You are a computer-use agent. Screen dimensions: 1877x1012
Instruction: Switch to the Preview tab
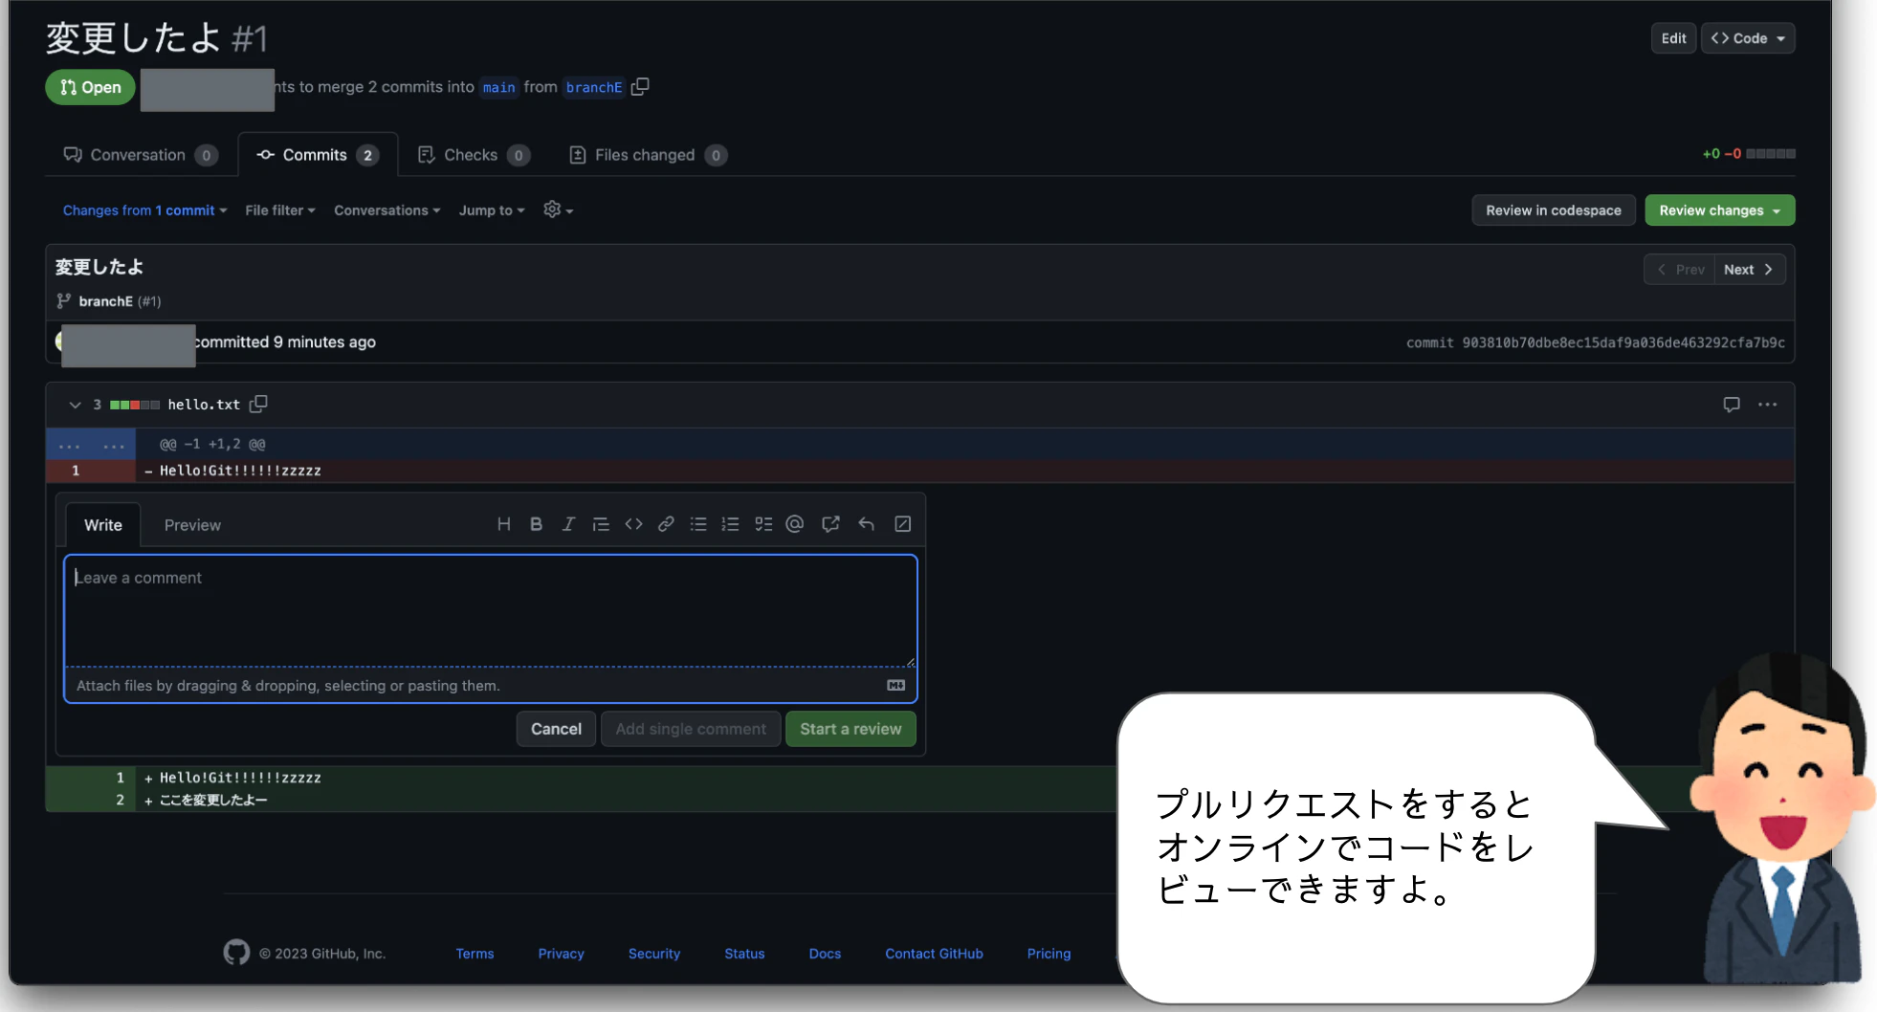pos(192,524)
